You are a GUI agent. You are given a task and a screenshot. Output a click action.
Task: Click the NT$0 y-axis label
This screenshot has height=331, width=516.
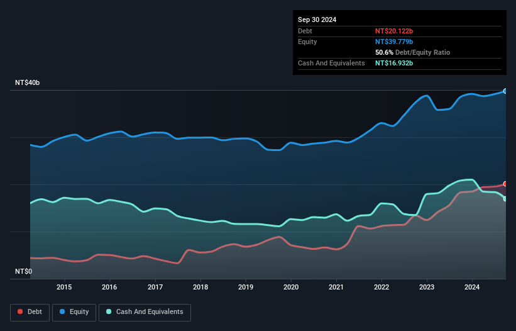pyautogui.click(x=24, y=271)
